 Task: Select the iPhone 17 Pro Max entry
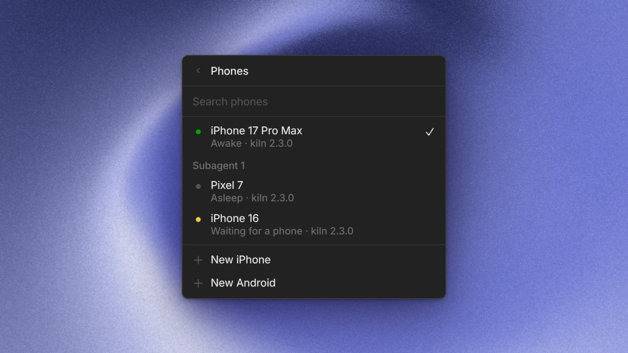pos(314,137)
